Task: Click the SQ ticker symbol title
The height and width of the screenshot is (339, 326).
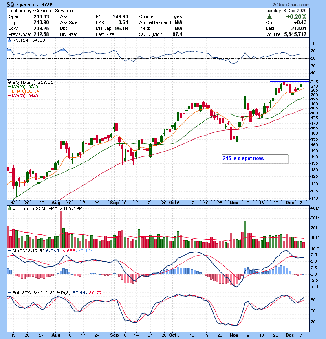Action: pos(10,4)
